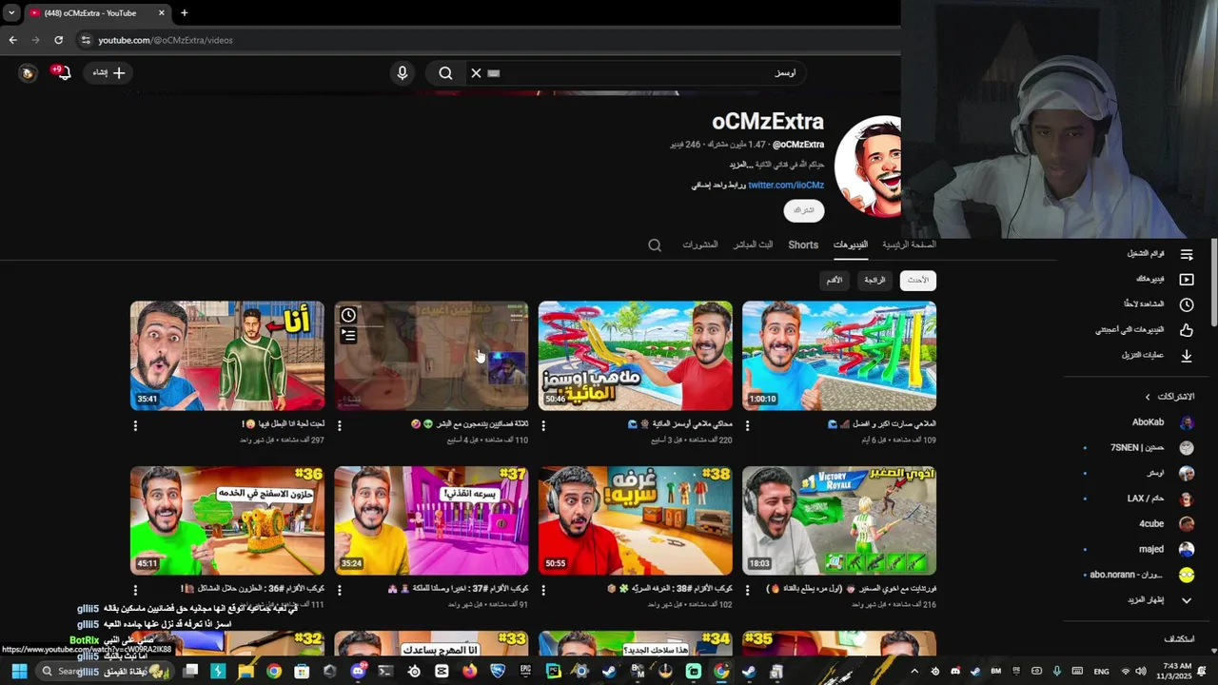The height and width of the screenshot is (685, 1218).
Task: Click the Subscribe (اشتراك) button on the channel
Action: 804,210
